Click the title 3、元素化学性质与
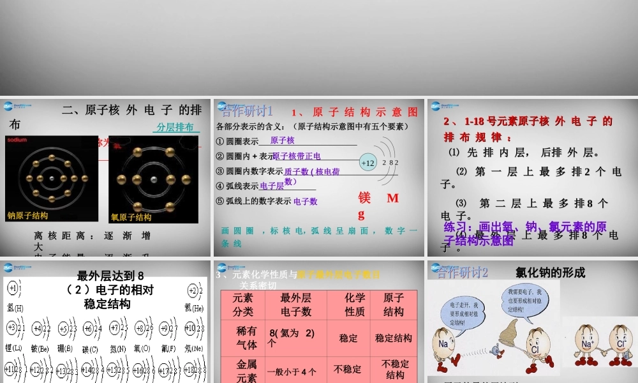 [x=256, y=274]
